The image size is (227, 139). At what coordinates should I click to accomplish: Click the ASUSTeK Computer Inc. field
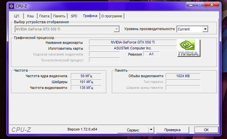coord(133,48)
